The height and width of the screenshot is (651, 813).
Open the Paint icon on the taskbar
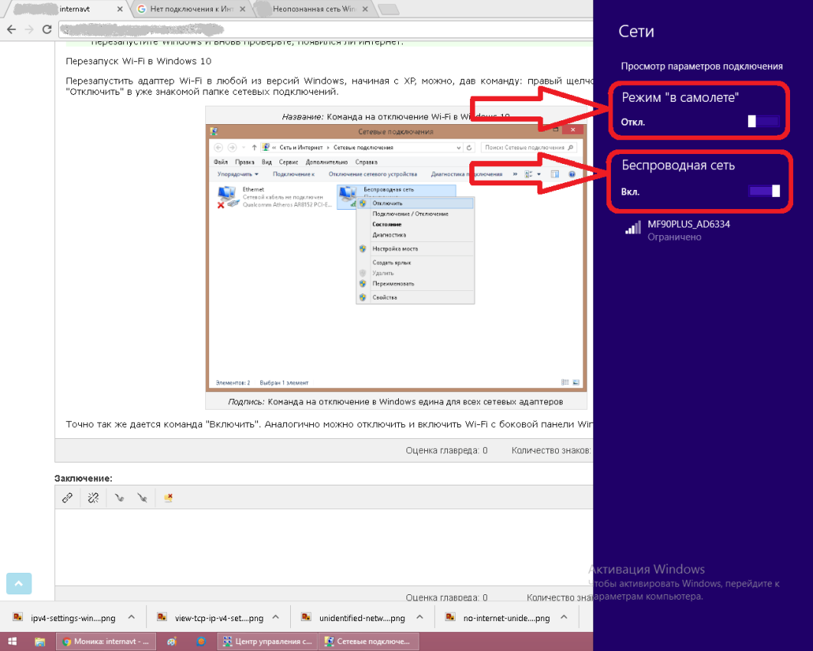pos(171,642)
